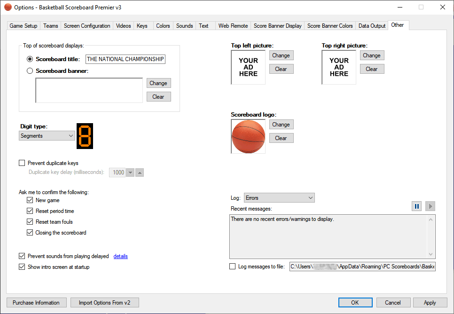Decrease duplicate key delay with down arrow
454x314 pixels.
coord(130,173)
